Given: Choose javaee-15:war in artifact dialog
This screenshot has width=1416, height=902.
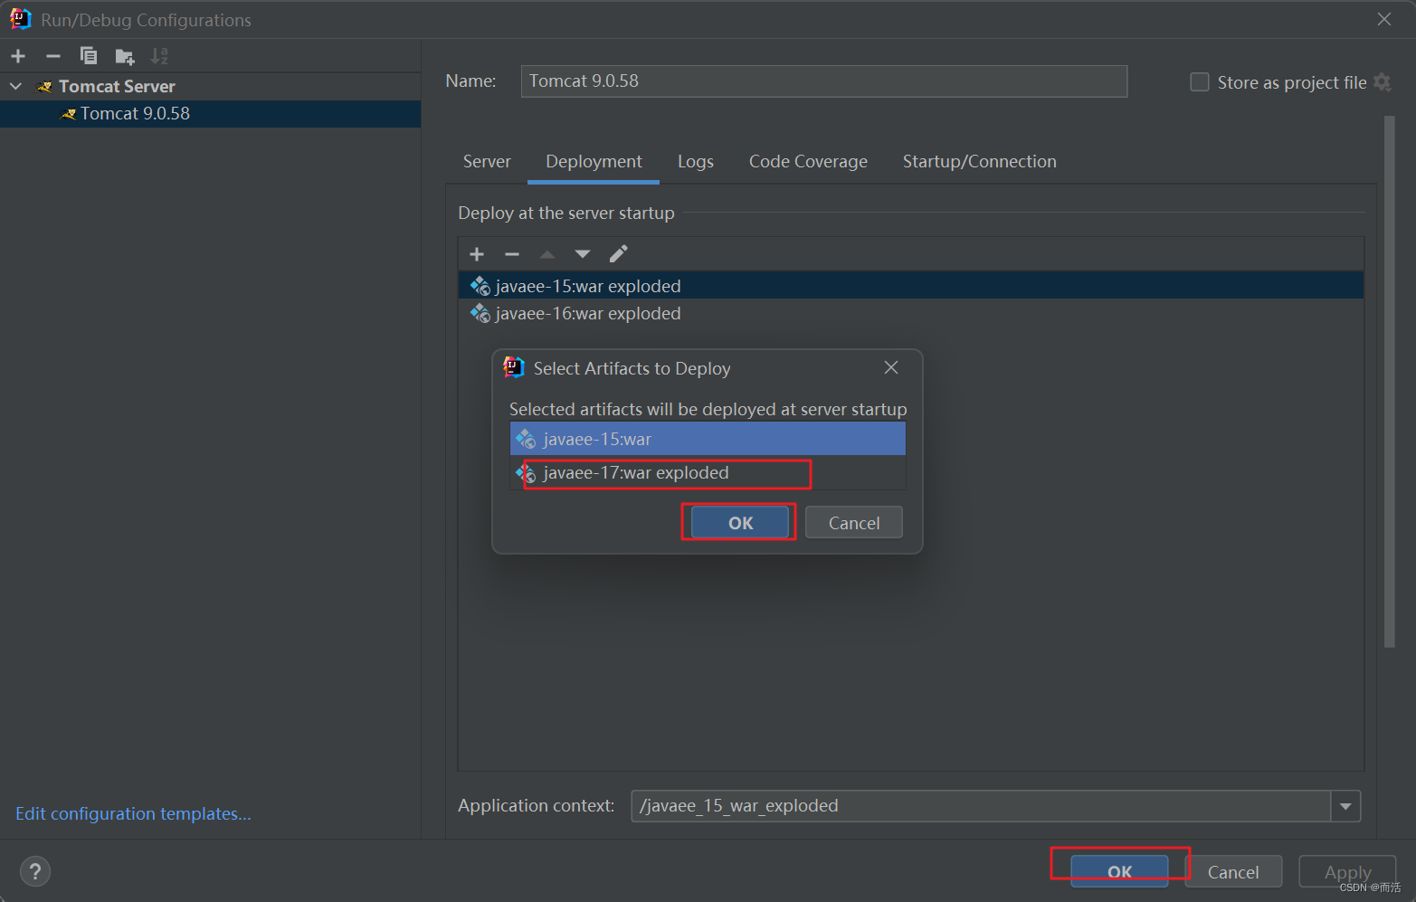Looking at the screenshot, I should (x=708, y=439).
